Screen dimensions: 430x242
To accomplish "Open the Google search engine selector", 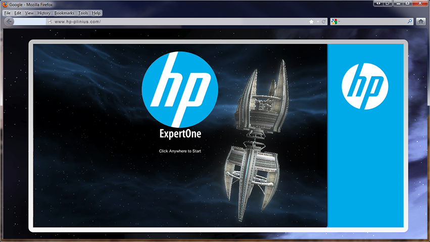I will 335,21.
